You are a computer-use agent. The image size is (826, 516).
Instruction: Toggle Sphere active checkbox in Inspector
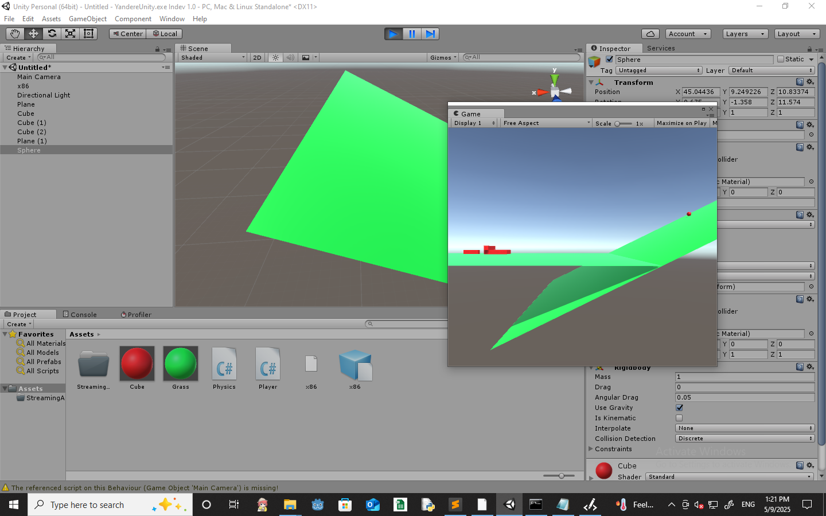[x=610, y=59]
